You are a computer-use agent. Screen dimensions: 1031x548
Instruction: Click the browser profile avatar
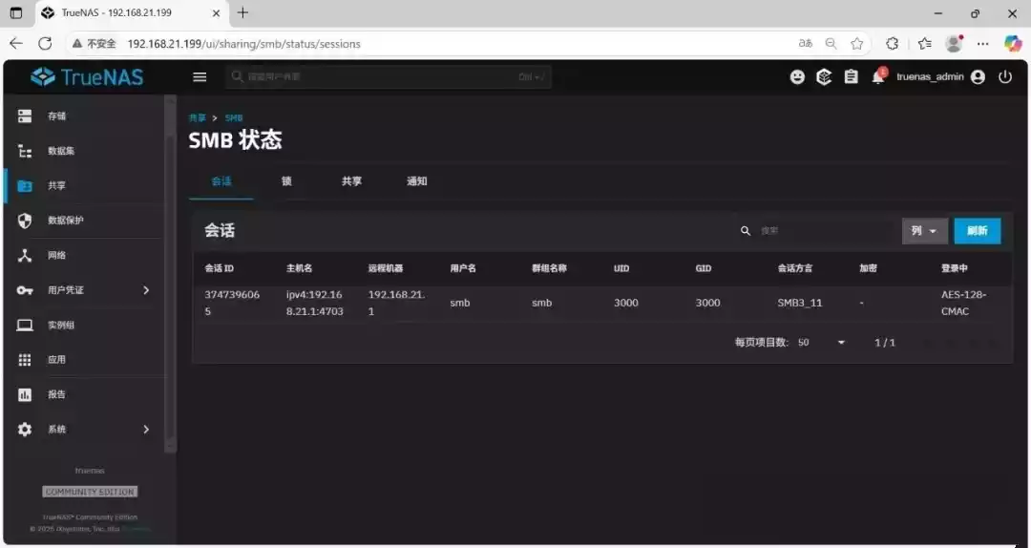click(x=954, y=43)
